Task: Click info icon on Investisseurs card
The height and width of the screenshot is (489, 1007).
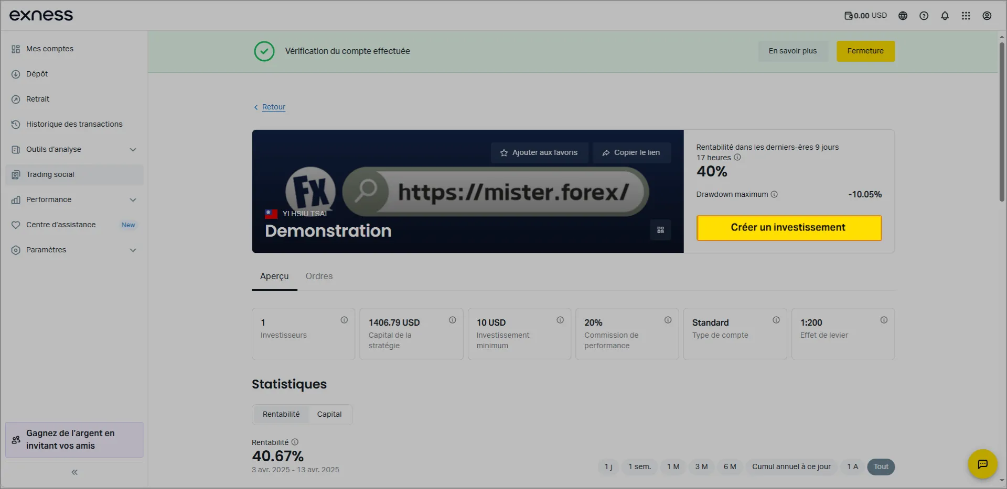Action: pyautogui.click(x=344, y=320)
